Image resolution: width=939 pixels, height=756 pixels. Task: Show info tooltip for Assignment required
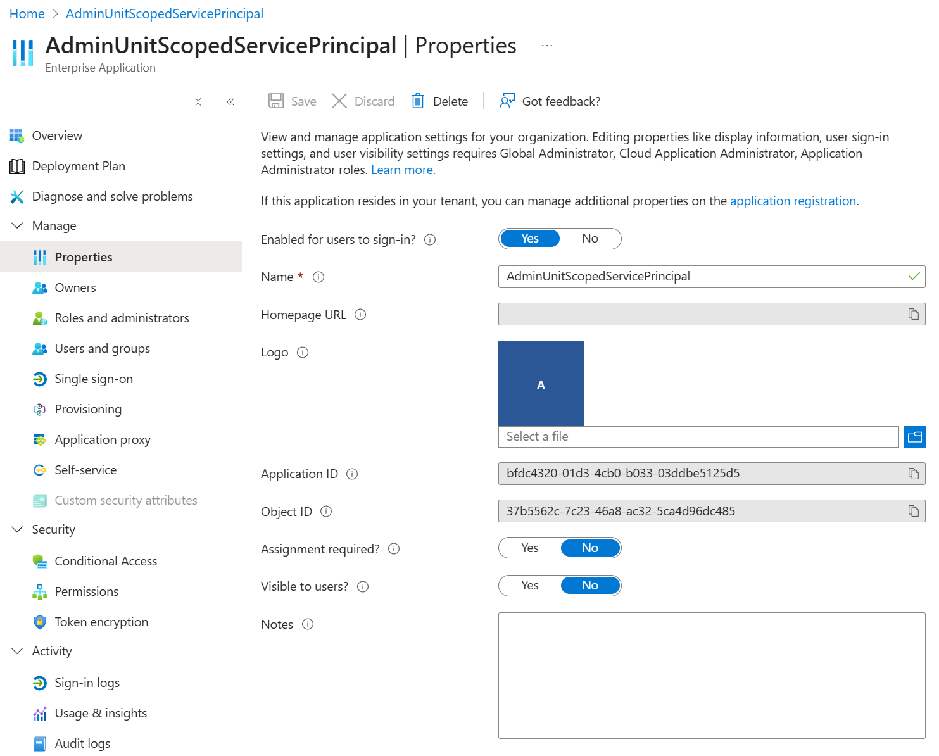(394, 549)
